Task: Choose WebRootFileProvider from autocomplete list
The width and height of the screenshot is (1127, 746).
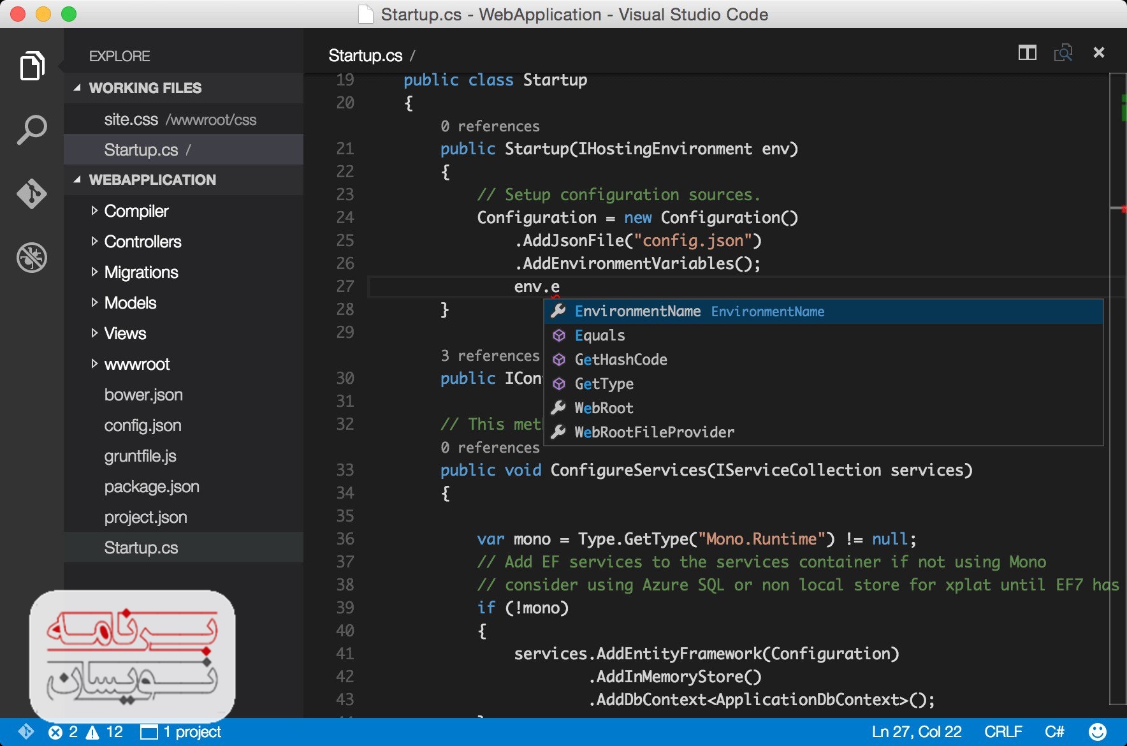Action: [654, 432]
